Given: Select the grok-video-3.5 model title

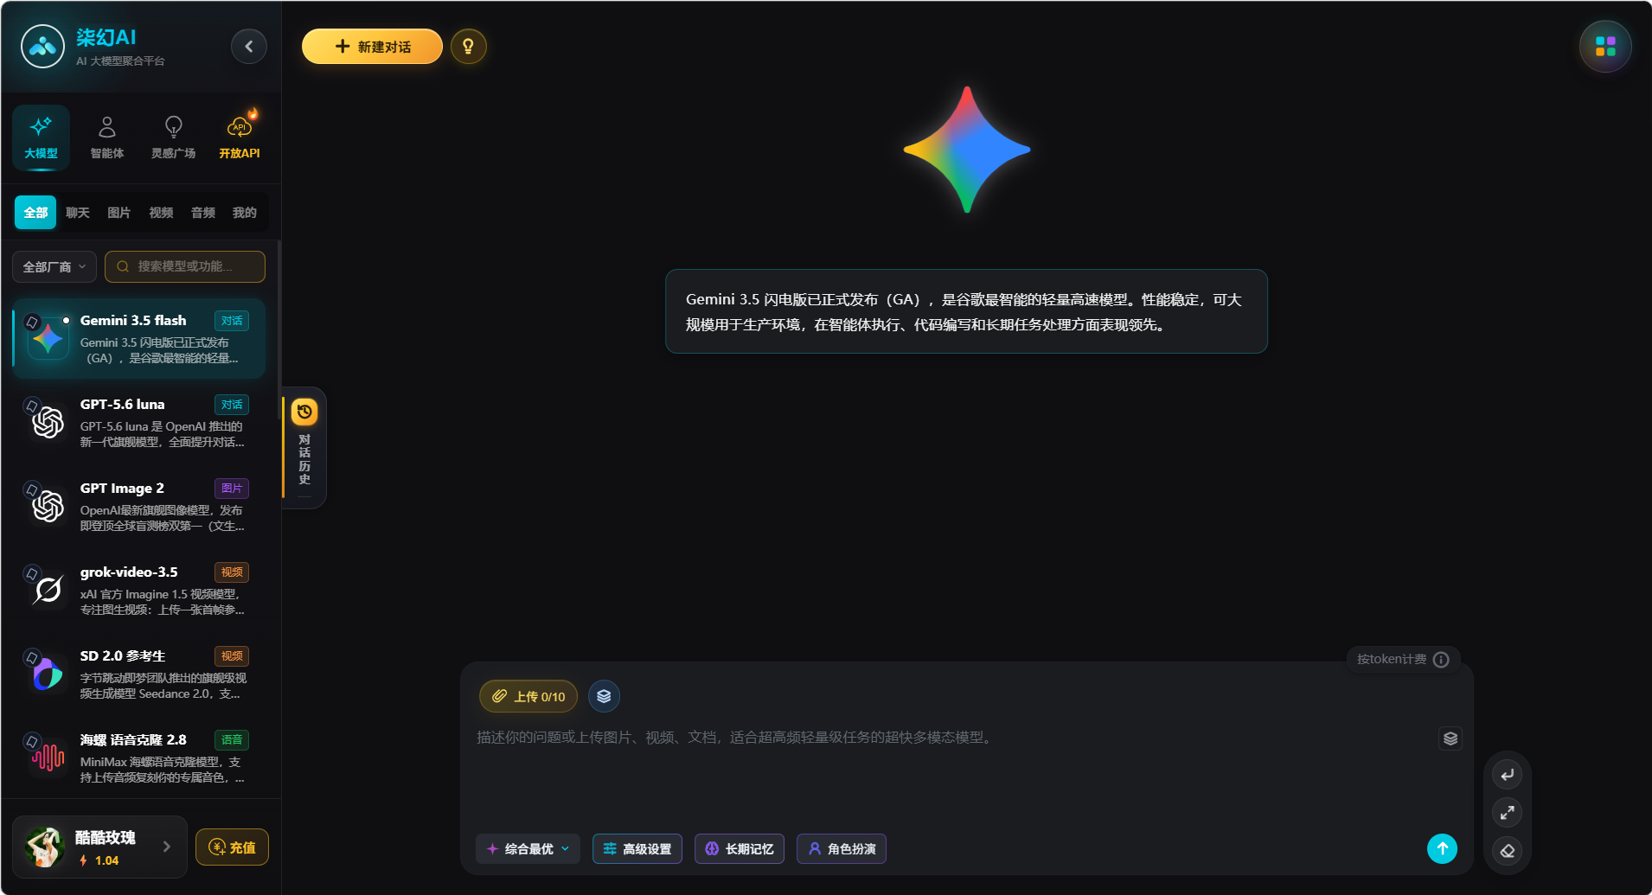Looking at the screenshot, I should pyautogui.click(x=129, y=572).
